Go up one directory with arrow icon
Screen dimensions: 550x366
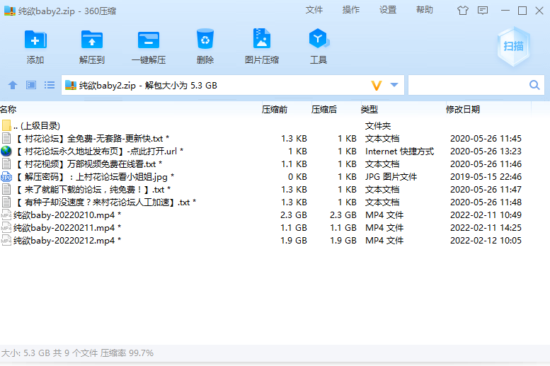12,85
